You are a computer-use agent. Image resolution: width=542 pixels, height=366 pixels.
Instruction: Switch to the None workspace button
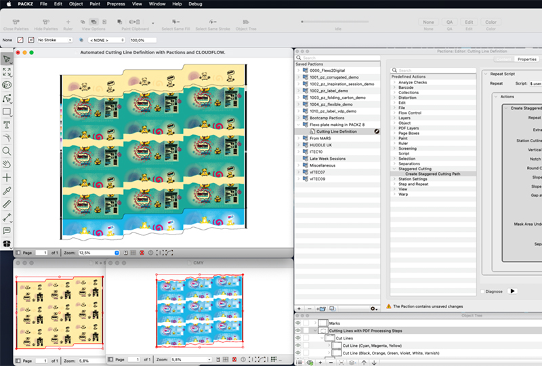point(428,22)
